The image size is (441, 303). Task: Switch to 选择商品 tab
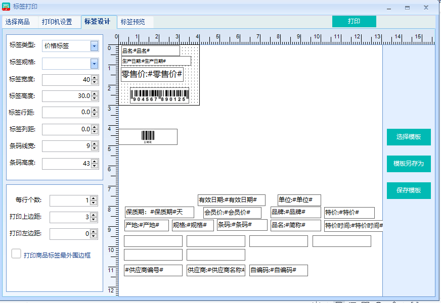pos(18,22)
